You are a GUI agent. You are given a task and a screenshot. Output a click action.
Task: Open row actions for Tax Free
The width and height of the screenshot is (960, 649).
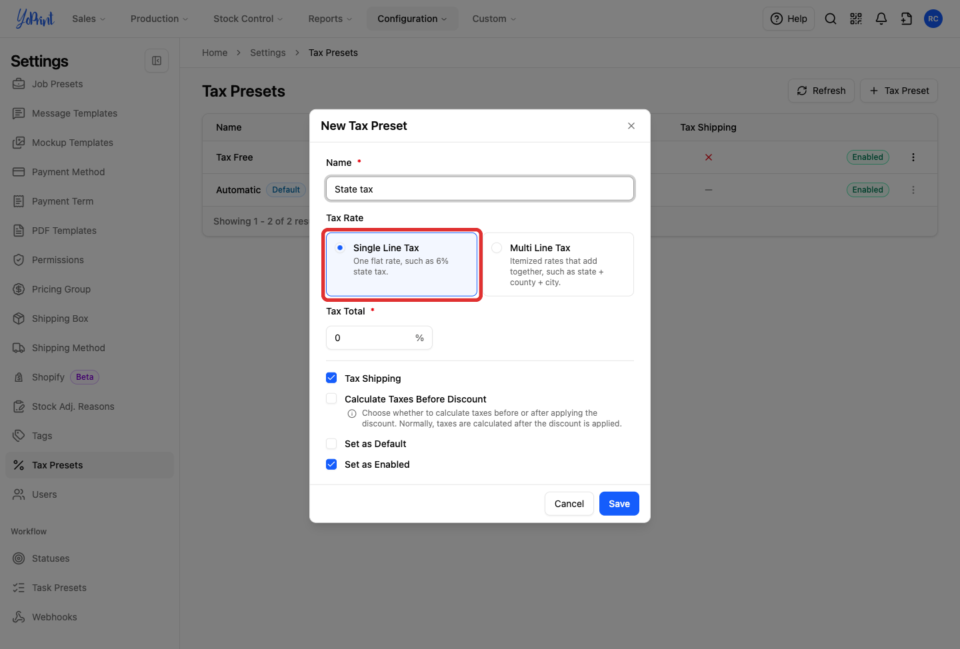pos(913,157)
